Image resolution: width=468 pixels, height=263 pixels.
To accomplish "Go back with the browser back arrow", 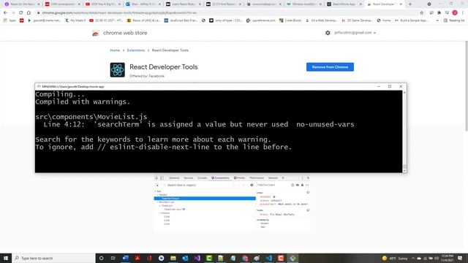I will (x=5, y=13).
